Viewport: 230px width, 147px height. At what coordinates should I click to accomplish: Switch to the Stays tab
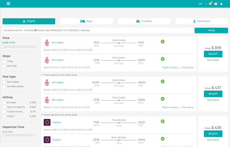tap(86, 21)
